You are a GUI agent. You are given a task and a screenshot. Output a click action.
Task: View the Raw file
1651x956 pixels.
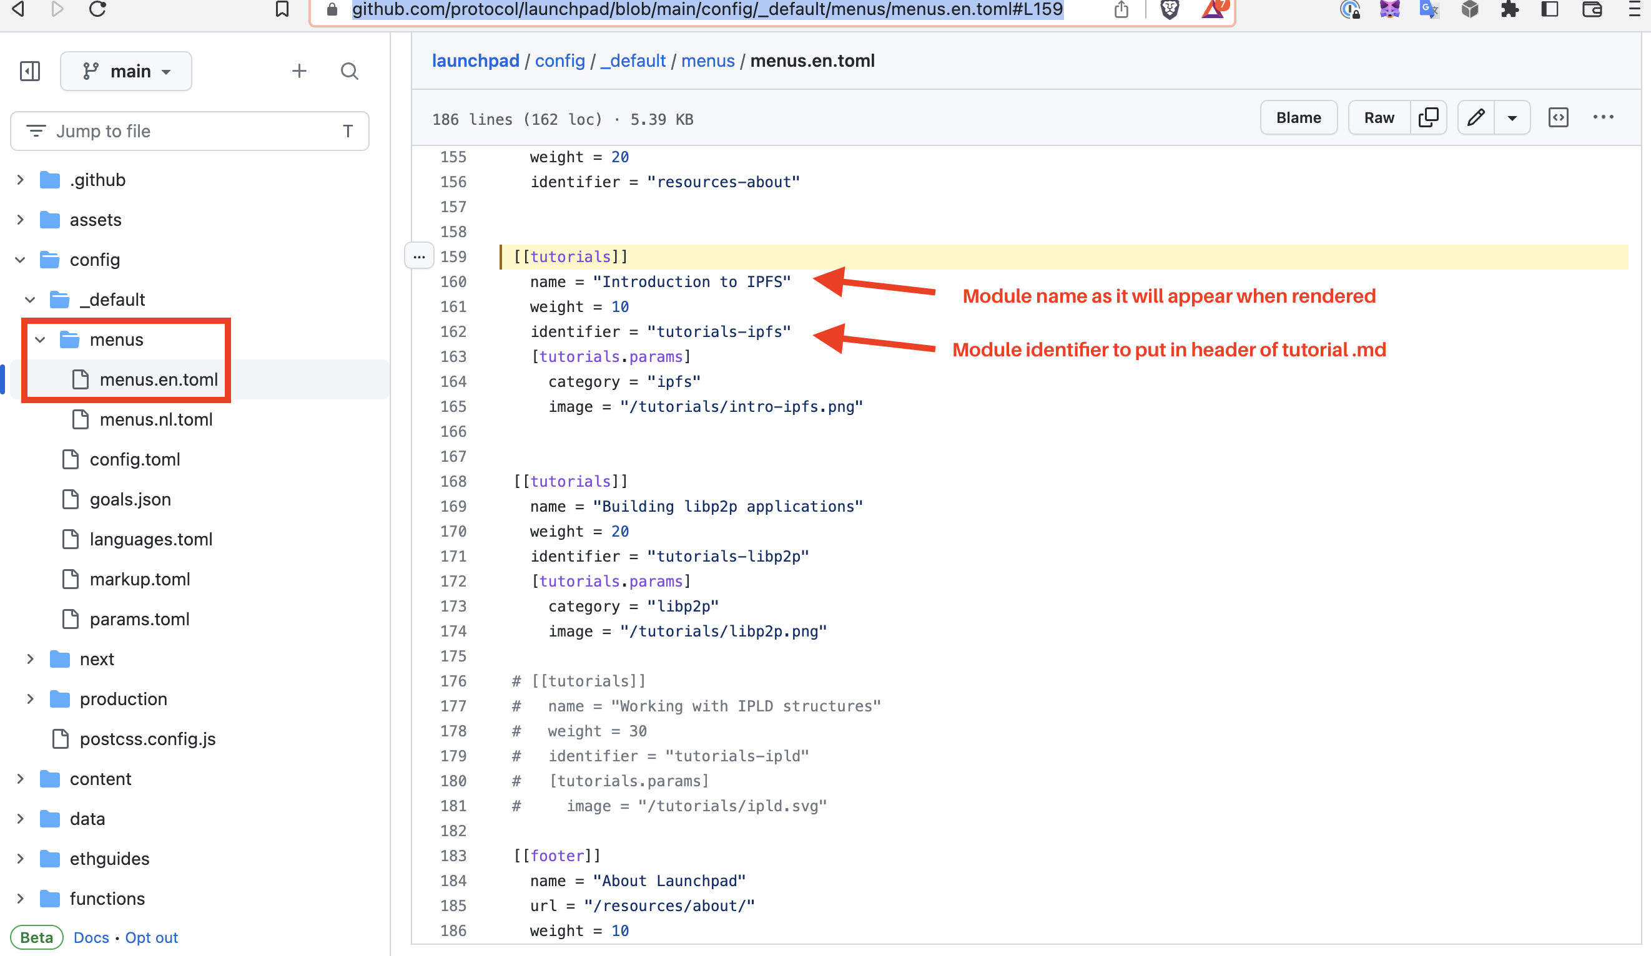pyautogui.click(x=1379, y=118)
